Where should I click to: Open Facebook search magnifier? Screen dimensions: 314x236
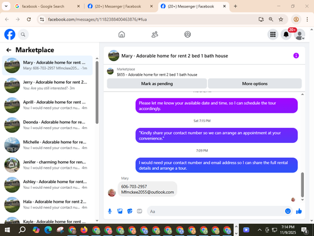pos(23,35)
